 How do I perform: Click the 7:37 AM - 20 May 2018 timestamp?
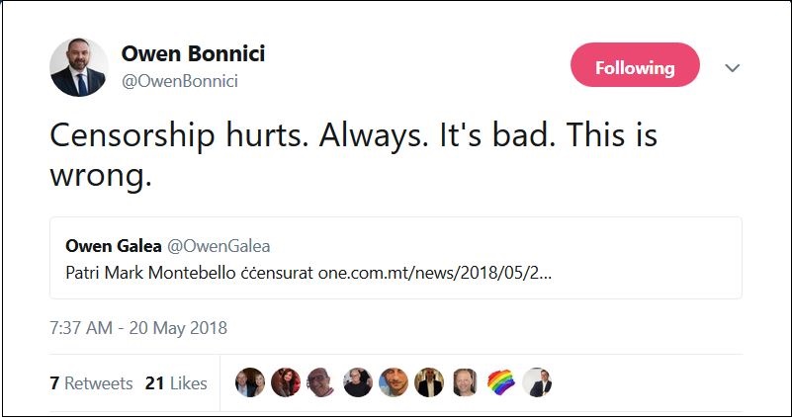[138, 327]
